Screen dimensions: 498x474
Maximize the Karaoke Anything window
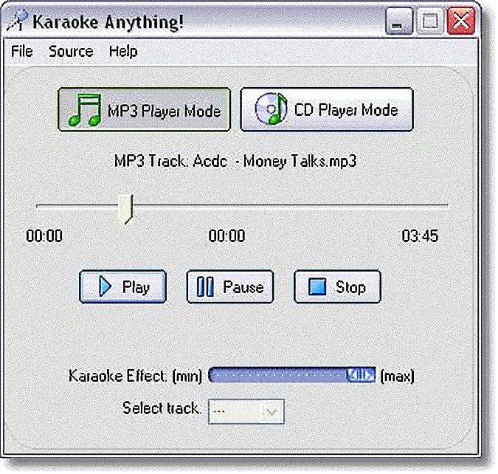click(430, 21)
